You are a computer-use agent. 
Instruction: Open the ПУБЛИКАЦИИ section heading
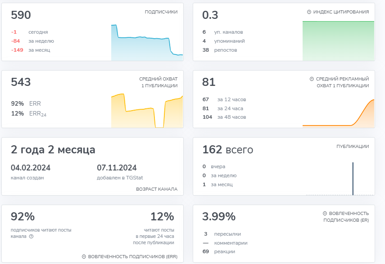(353, 146)
